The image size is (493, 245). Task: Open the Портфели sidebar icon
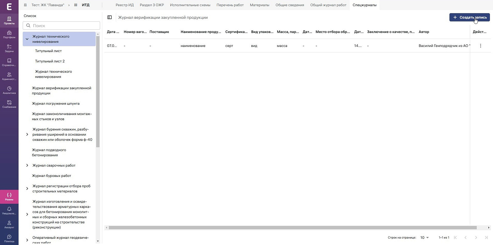[x=9, y=35]
